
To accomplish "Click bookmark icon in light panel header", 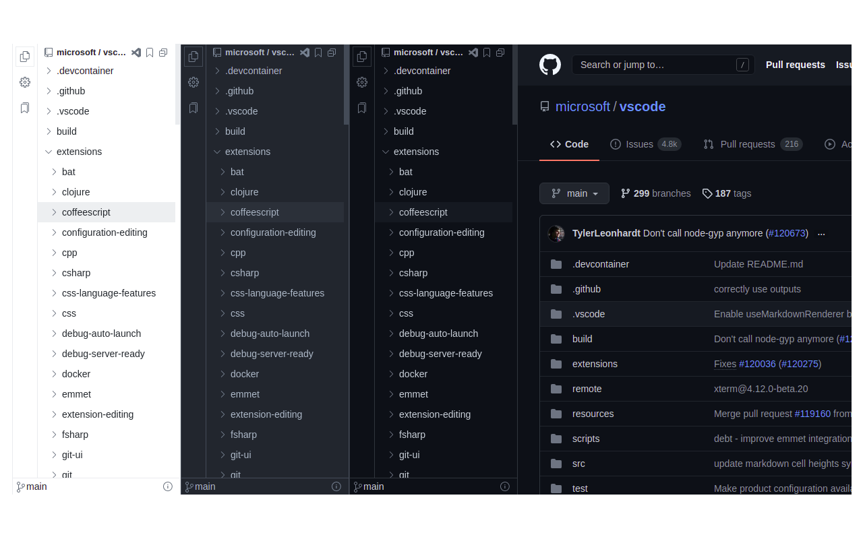I will tap(150, 53).
